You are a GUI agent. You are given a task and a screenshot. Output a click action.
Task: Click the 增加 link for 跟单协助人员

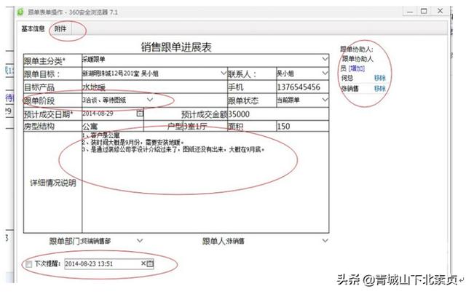pyautogui.click(x=356, y=68)
